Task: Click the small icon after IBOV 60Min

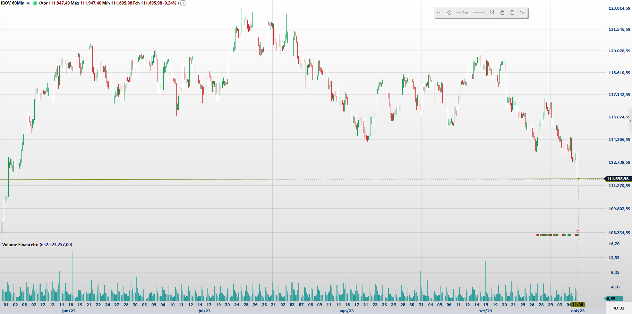Action: click(x=28, y=3)
